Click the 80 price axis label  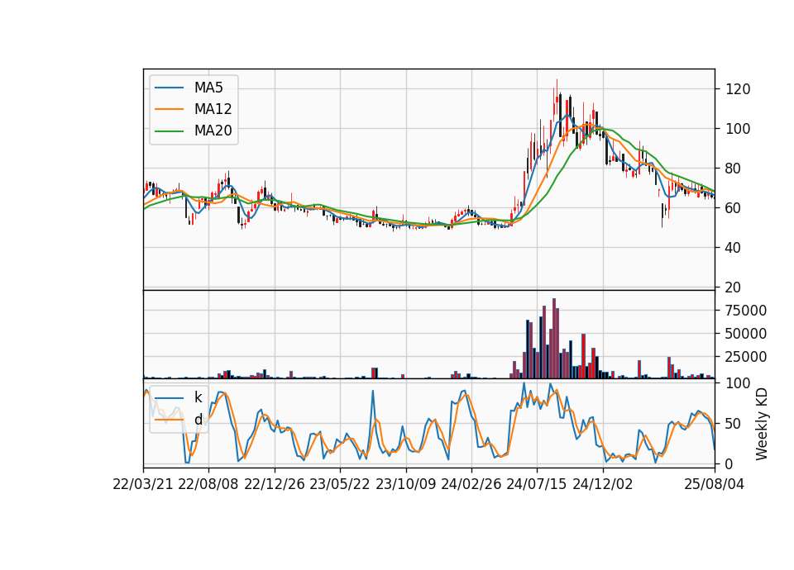(x=734, y=169)
